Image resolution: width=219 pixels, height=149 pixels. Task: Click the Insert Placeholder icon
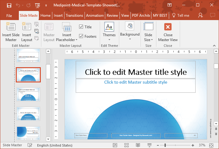(67, 27)
